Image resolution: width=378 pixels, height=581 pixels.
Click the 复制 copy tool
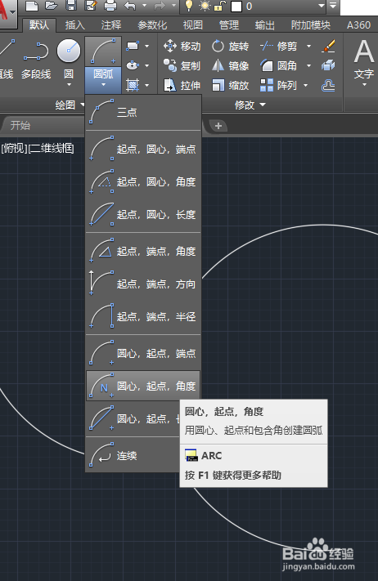pos(182,66)
